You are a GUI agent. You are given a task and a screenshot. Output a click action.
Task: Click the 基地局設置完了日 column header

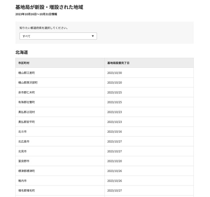click(x=149, y=63)
